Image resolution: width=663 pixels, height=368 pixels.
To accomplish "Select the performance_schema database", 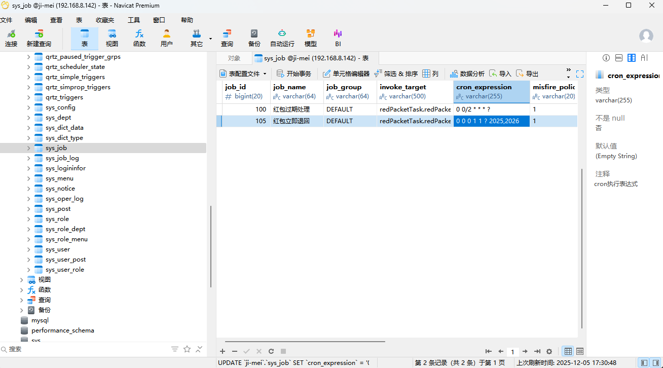I will [x=62, y=330].
